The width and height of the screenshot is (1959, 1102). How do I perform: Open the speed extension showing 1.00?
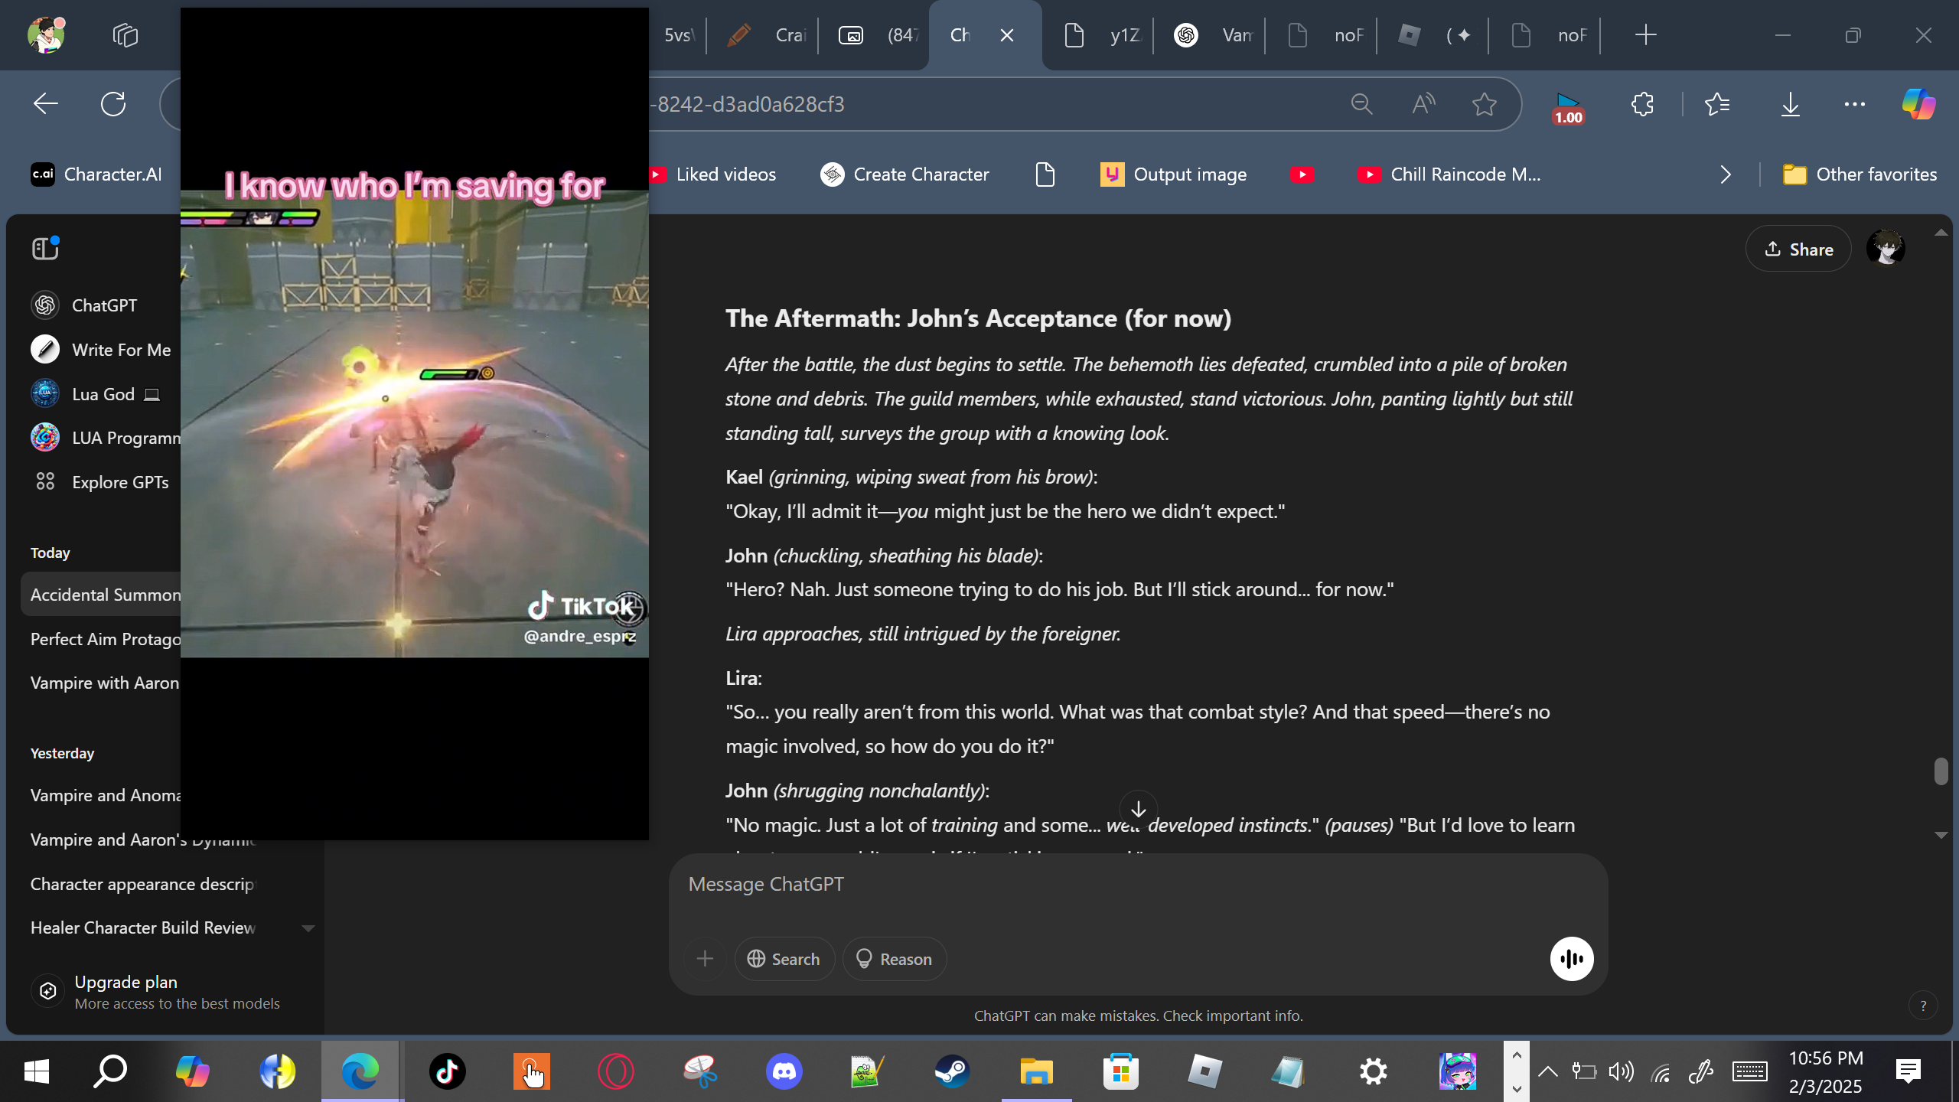1568,107
